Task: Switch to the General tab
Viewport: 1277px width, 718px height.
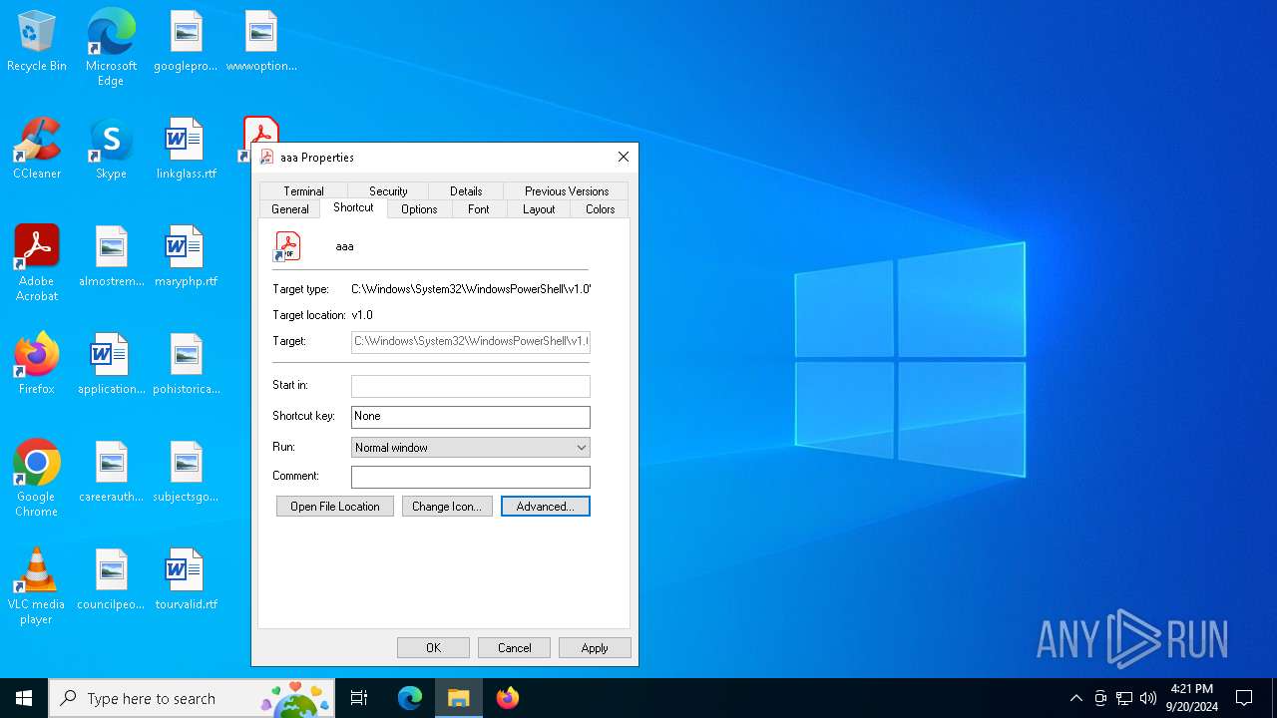Action: coord(290,208)
